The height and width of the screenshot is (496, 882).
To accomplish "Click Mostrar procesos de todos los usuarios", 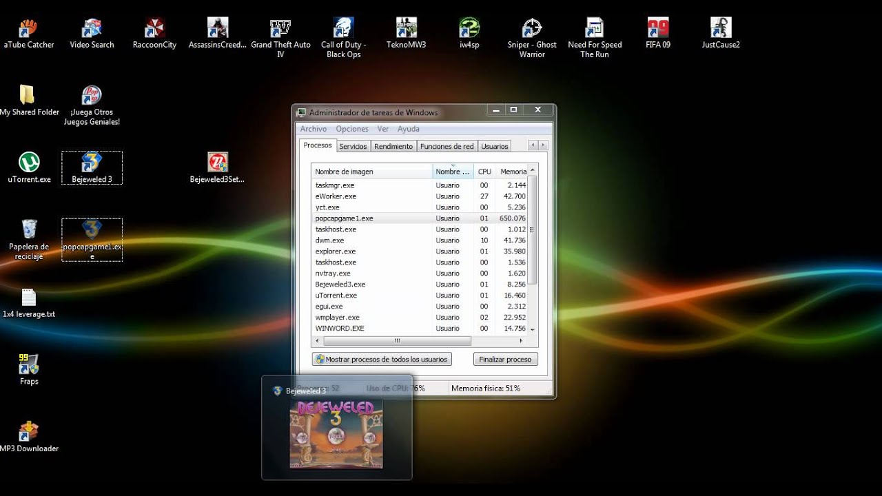I will pos(382,359).
